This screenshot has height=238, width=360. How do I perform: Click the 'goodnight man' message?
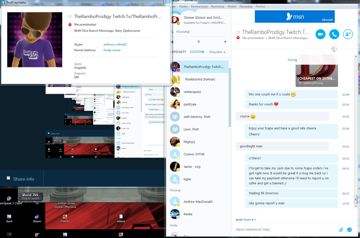[282, 146]
